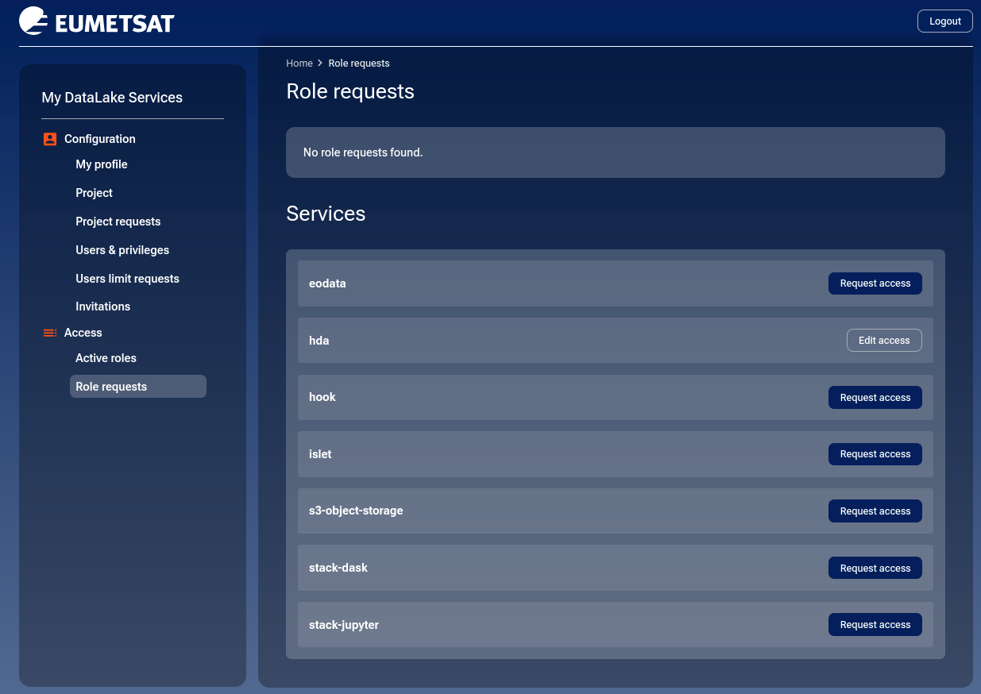
Task: Request access for s3-object-storage
Action: click(x=875, y=511)
